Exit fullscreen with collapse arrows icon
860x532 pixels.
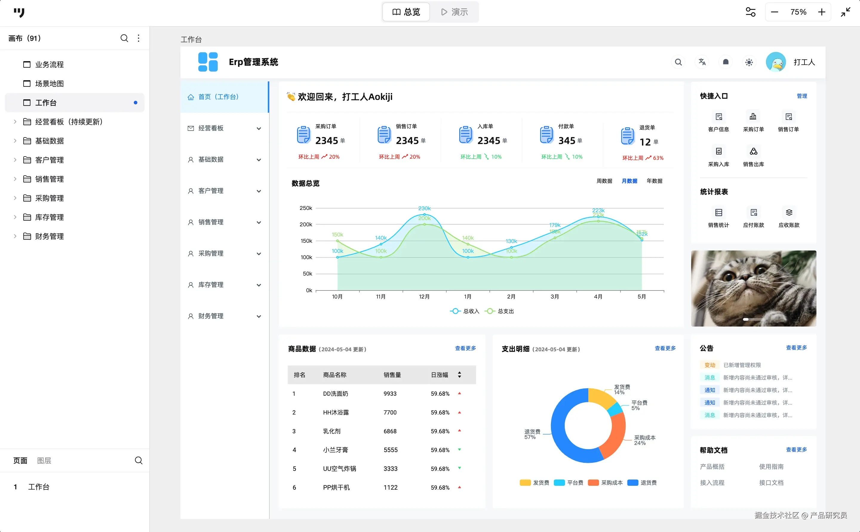[846, 12]
